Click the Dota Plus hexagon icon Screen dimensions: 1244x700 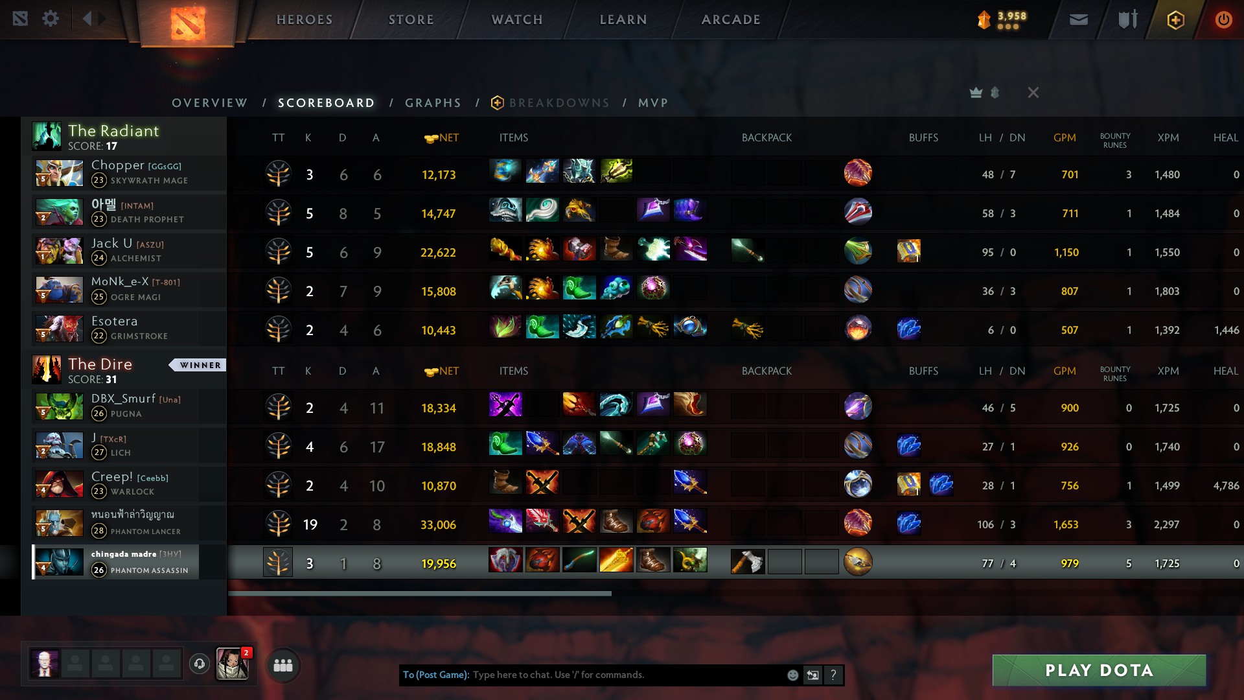[x=1176, y=20]
